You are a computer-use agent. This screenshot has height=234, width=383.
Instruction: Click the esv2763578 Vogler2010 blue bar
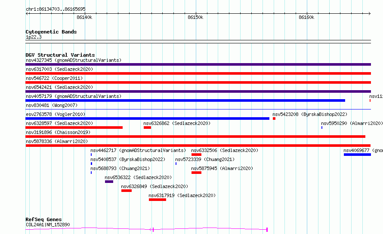(147, 119)
